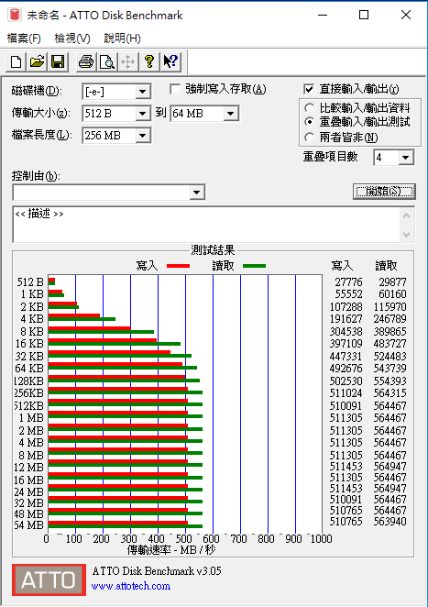This screenshot has width=428, height=607.
Task: Expand the 重疊項目數 queue depth dropdown
Action: coord(406,158)
